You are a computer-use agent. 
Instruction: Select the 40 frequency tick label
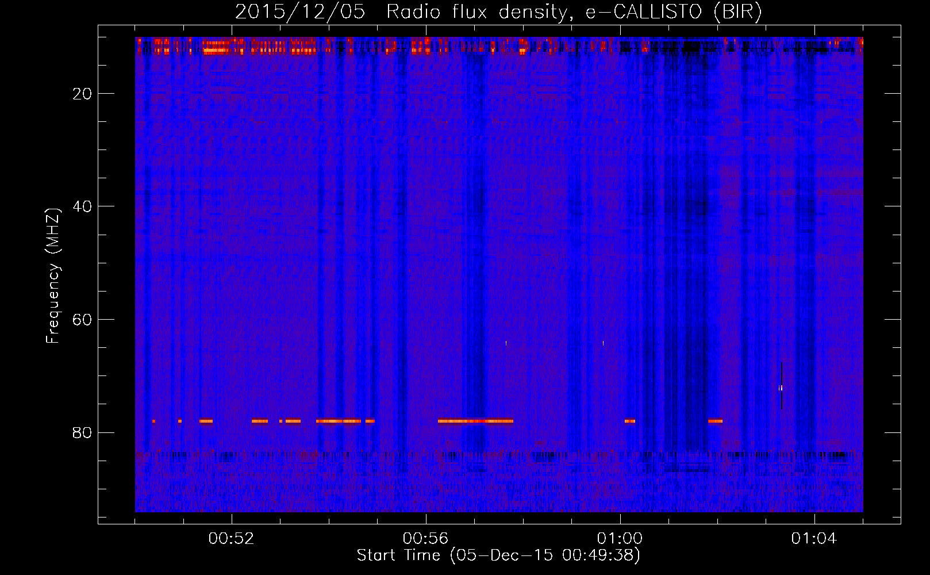point(83,206)
